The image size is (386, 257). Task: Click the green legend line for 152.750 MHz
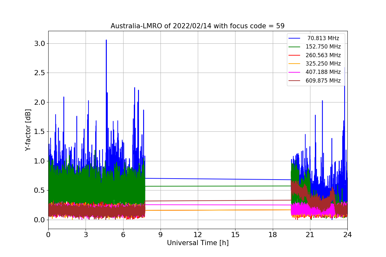pos(295,47)
